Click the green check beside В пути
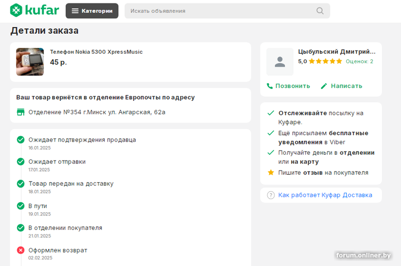Screen dimensions: 401x266 pos(21,206)
